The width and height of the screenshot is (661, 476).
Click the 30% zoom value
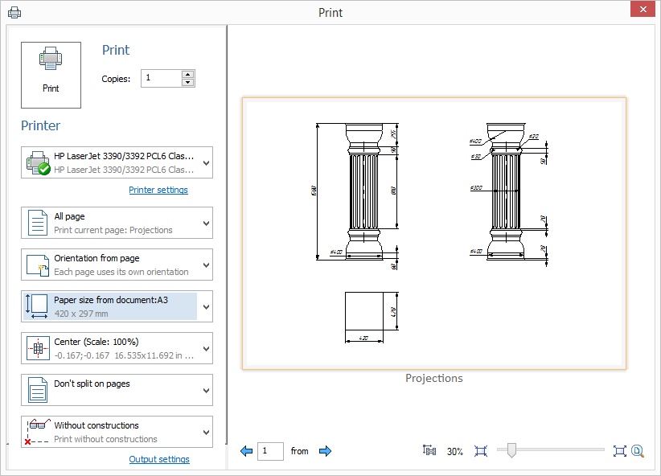455,452
